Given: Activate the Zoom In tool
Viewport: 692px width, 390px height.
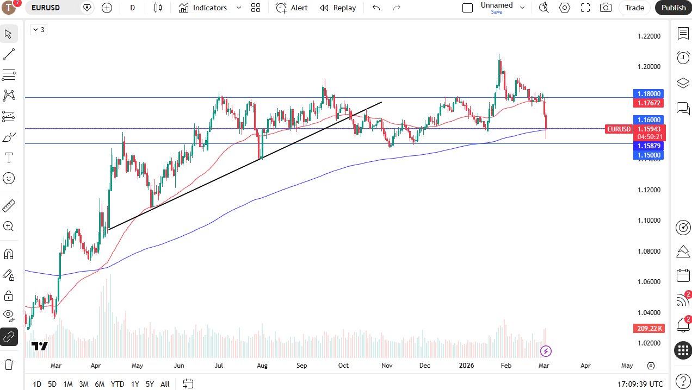Looking at the screenshot, I should pyautogui.click(x=9, y=226).
